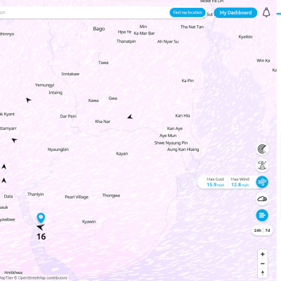Click the wind arrow near Kha Nar
281x281 pixels.
(x=130, y=117)
